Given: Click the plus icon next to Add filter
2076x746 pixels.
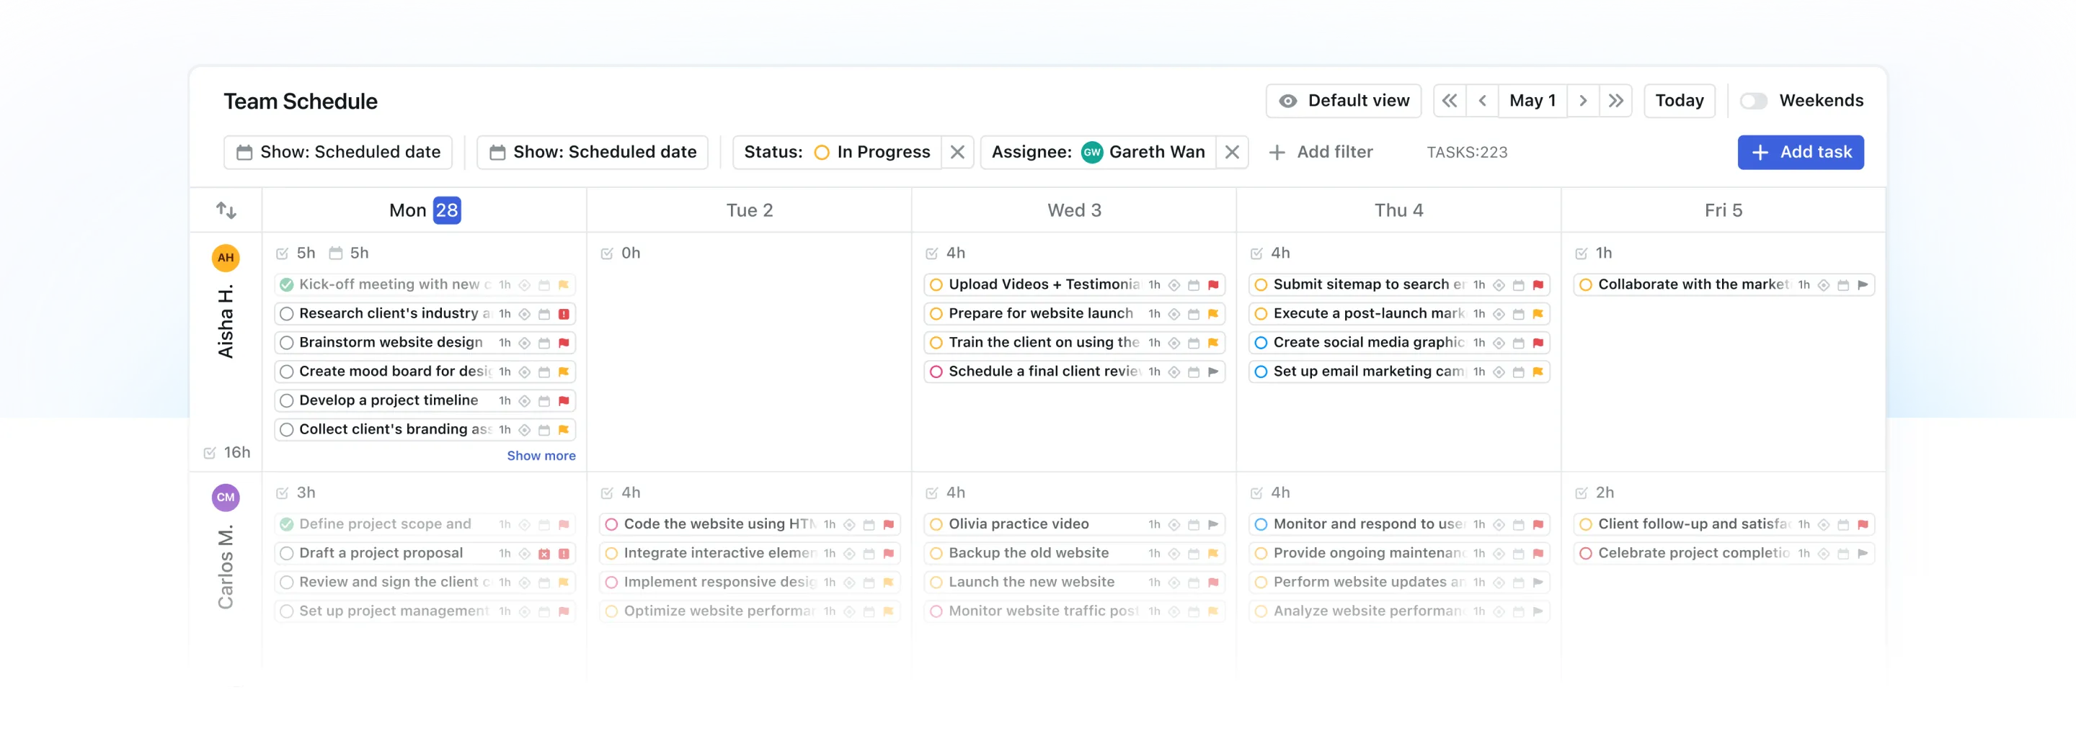Looking at the screenshot, I should pyautogui.click(x=1278, y=152).
